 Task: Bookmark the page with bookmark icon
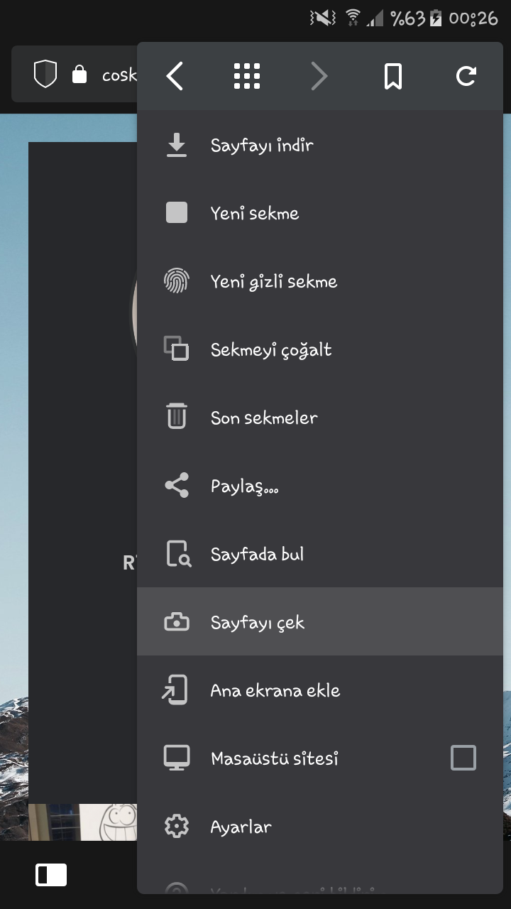(x=393, y=76)
